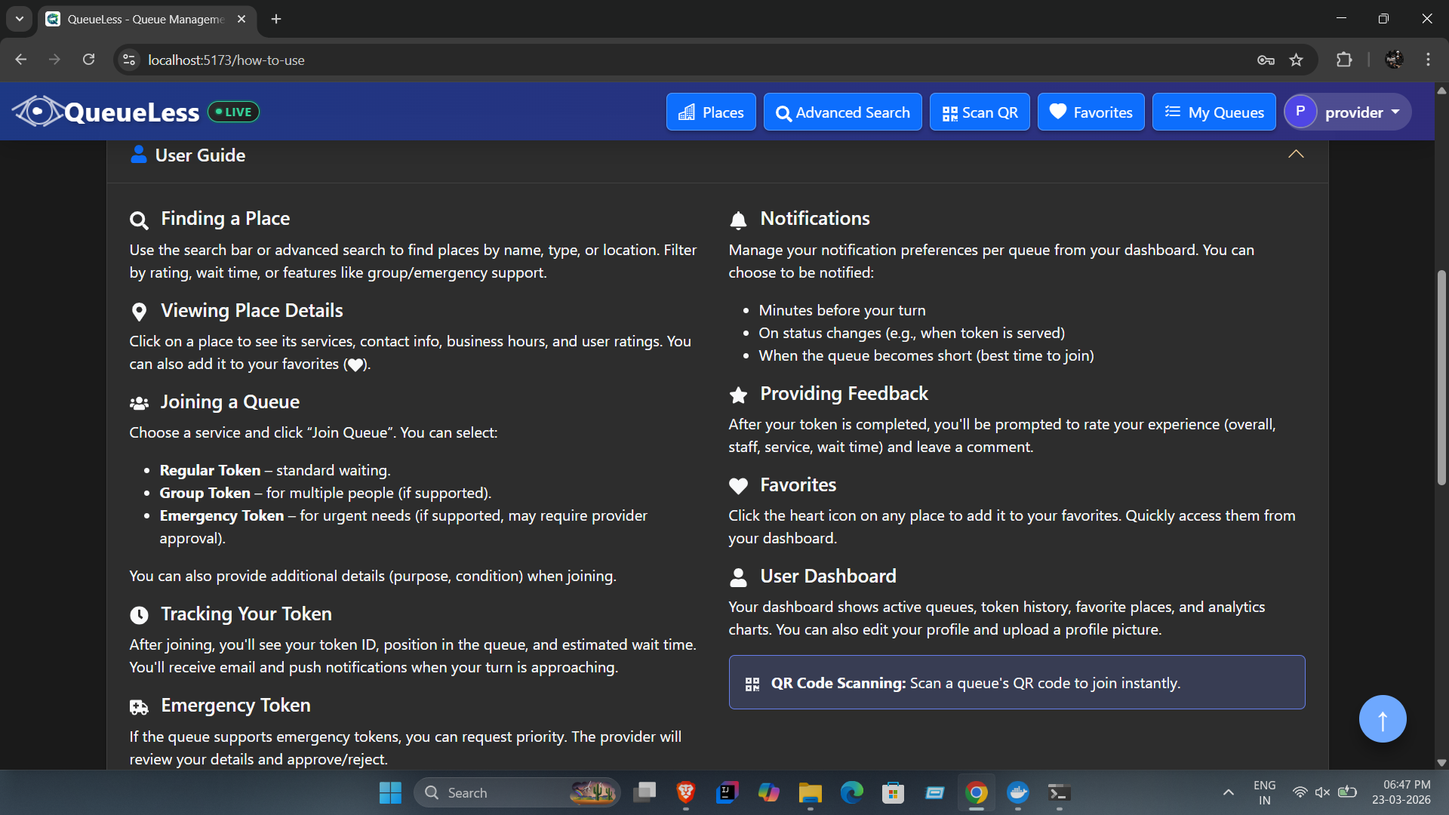This screenshot has width=1449, height=815.
Task: Open File Explorer from the taskbar
Action: click(810, 793)
